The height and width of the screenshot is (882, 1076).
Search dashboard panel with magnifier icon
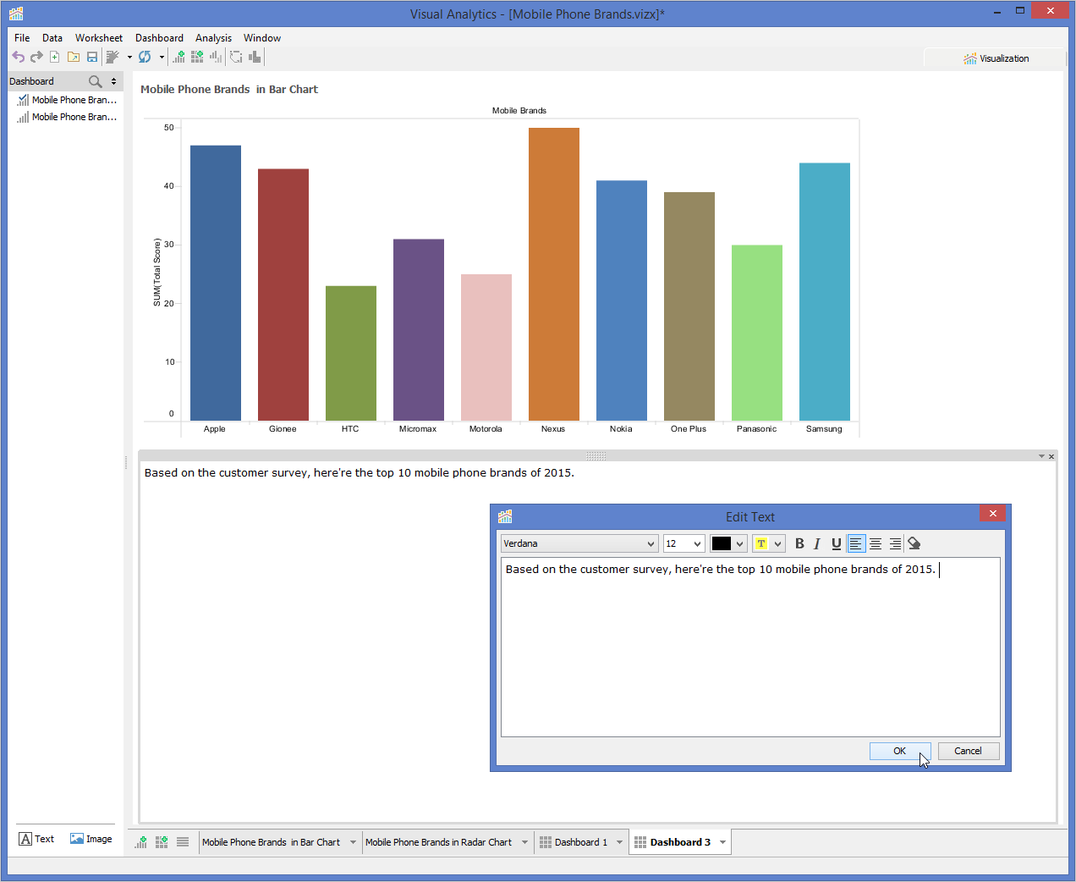point(96,81)
